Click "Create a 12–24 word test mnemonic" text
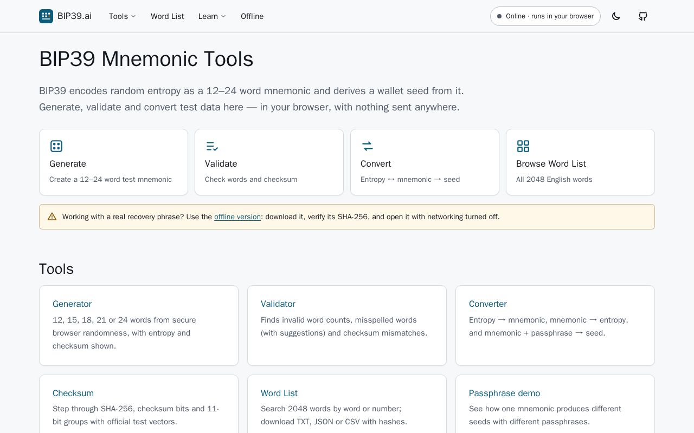Screen dimensions: 694x433 point(111,180)
